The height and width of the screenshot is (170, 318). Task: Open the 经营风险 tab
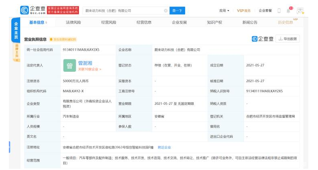(109, 23)
